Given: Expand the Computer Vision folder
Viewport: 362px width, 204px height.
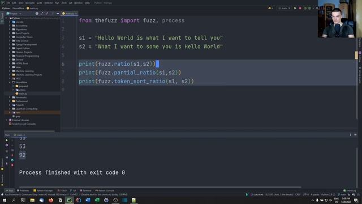Looking at the screenshot, I should click(10, 37).
